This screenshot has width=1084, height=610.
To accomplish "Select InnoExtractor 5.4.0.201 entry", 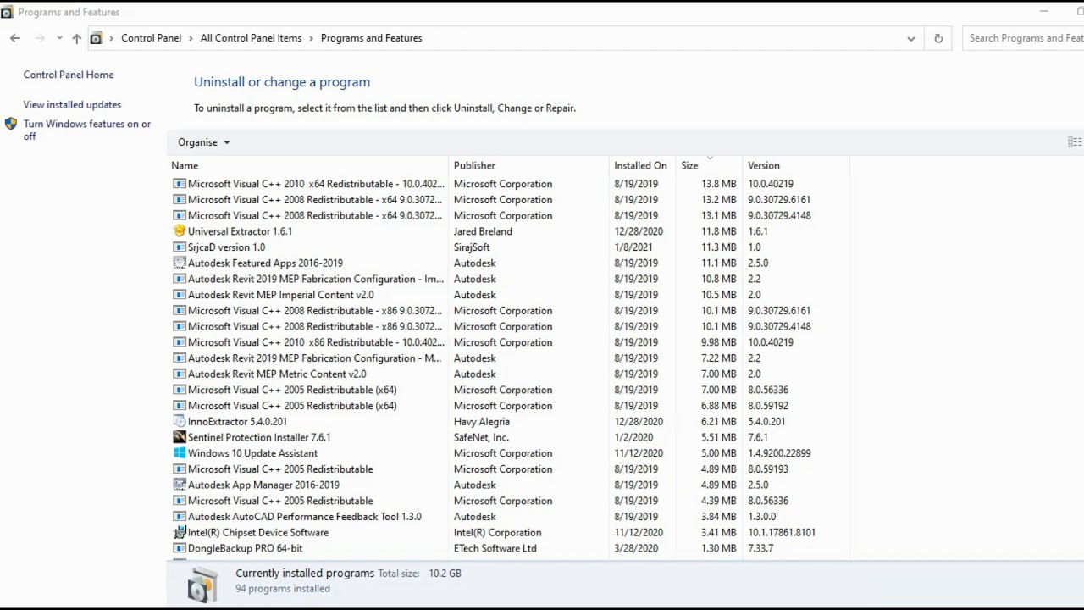I will point(237,422).
